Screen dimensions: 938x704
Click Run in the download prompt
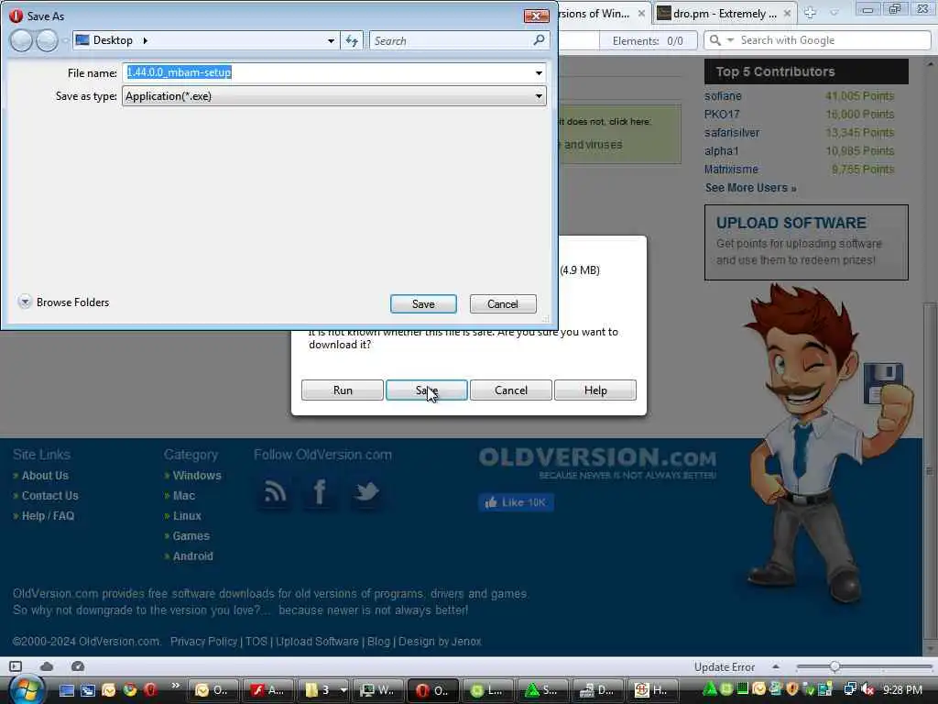coord(343,390)
